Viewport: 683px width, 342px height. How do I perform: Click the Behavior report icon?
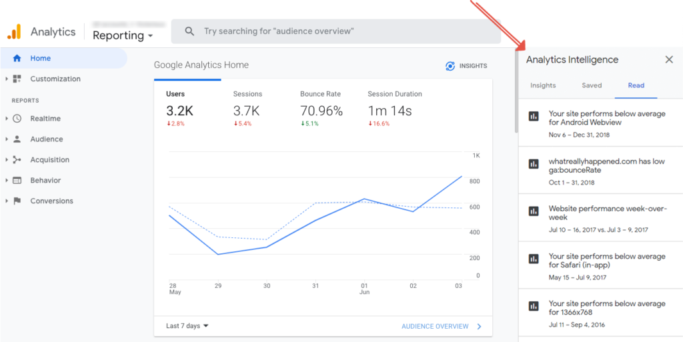(17, 181)
